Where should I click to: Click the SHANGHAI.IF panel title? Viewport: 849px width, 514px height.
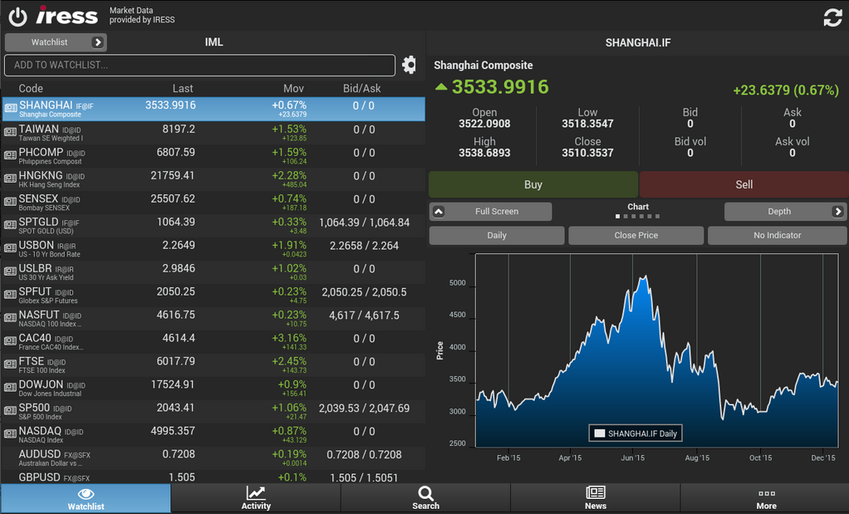638,42
